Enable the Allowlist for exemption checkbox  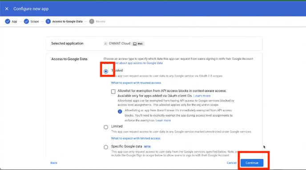click(113, 92)
